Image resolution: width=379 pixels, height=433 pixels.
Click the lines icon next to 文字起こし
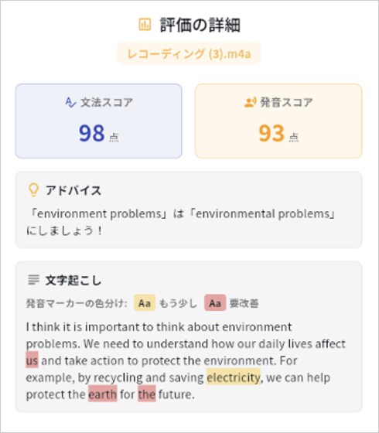(34, 280)
